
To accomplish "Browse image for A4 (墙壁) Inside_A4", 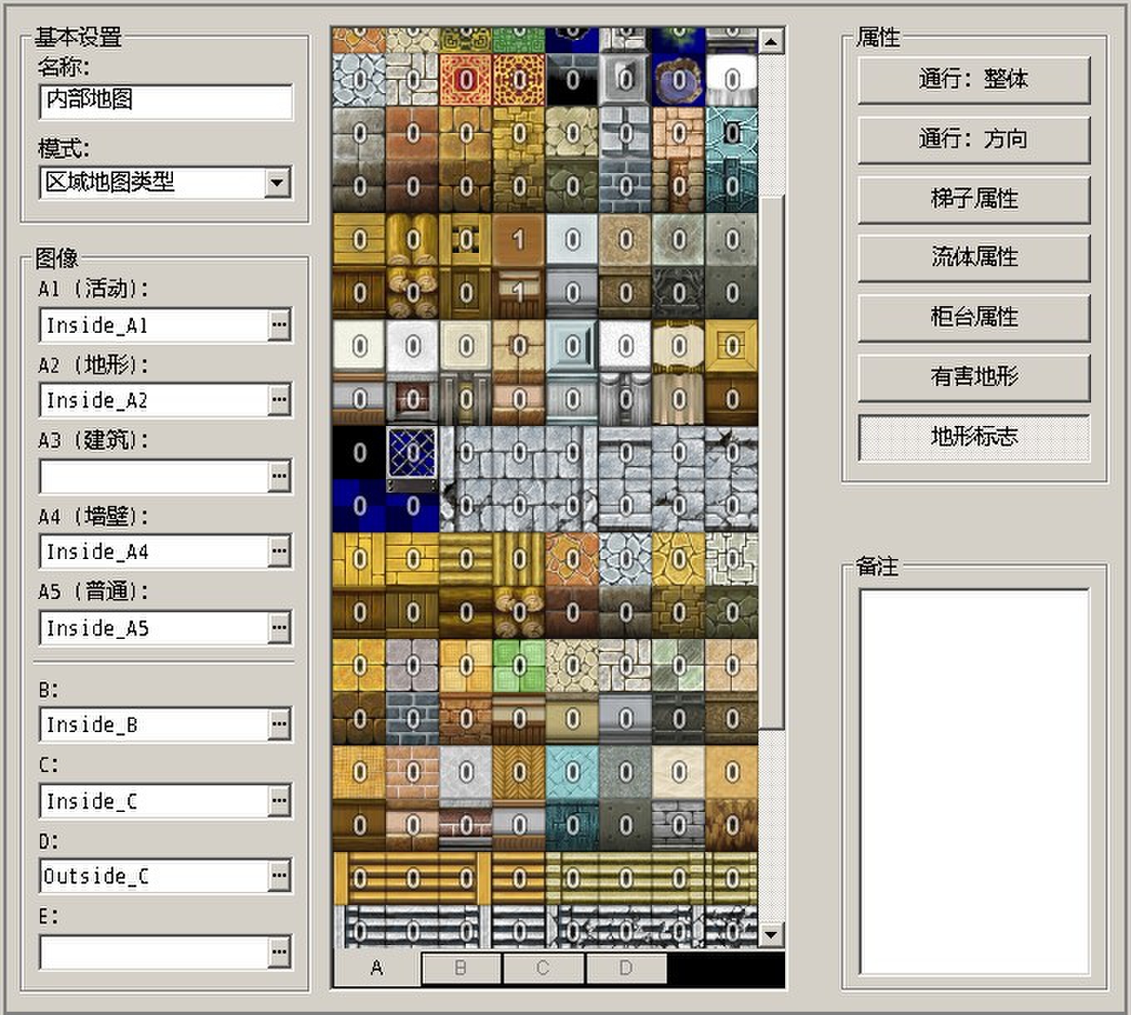I will tap(279, 551).
